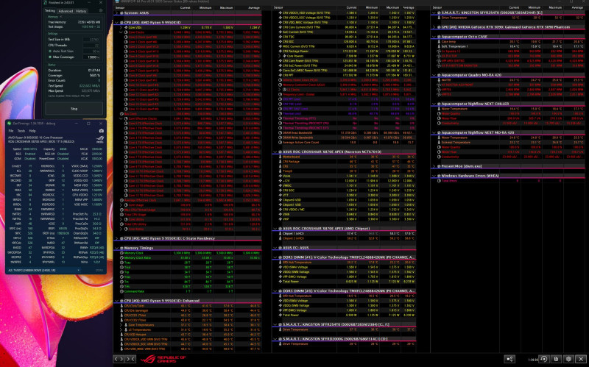Collapse the Memory Timings group
The height and width of the screenshot is (367, 589).
(x=116, y=248)
